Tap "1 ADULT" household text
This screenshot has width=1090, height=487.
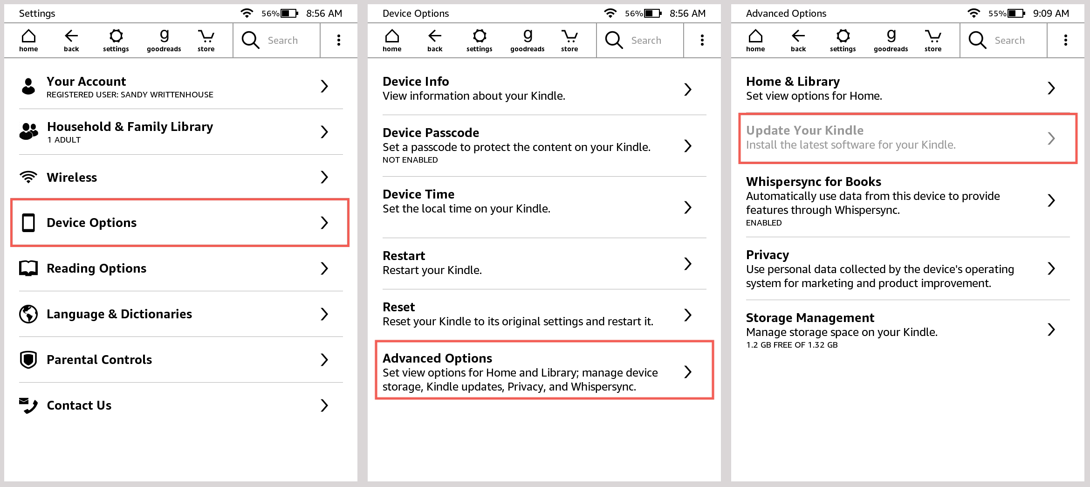64,140
